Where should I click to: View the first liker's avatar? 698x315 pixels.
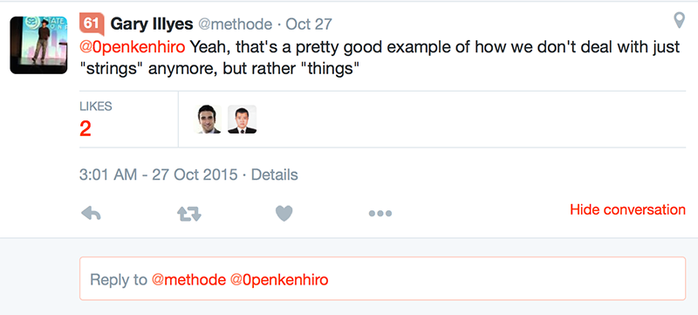point(208,120)
